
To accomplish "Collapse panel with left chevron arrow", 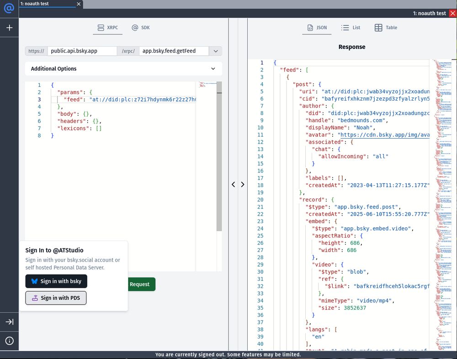I will tap(233, 184).
